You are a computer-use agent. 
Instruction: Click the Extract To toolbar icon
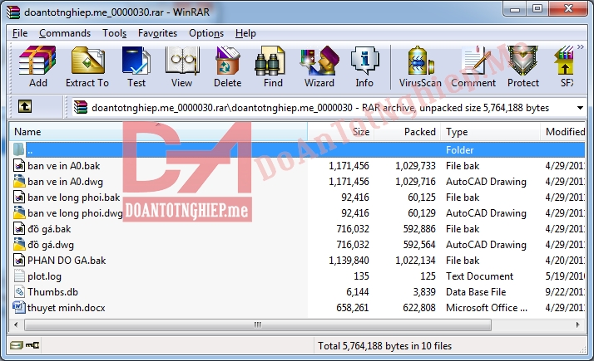pyautogui.click(x=87, y=66)
